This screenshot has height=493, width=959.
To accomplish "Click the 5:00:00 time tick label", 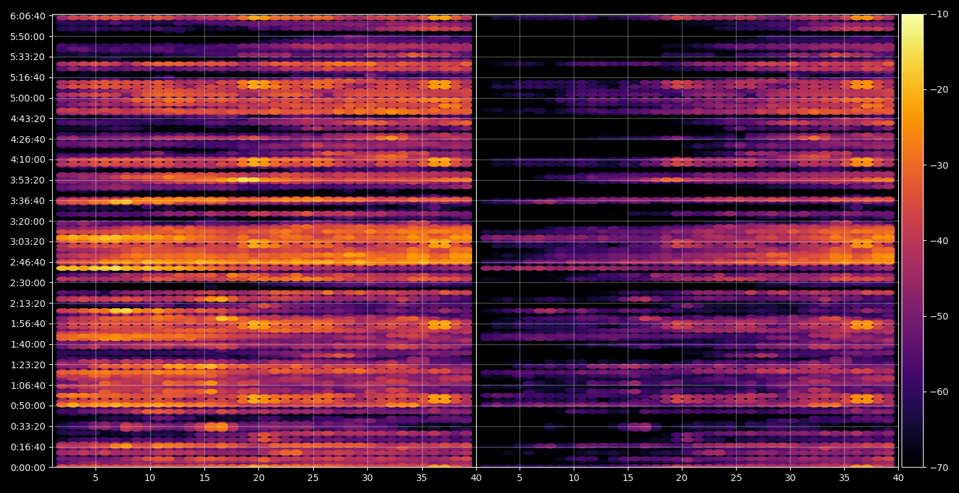I will 28,98.
